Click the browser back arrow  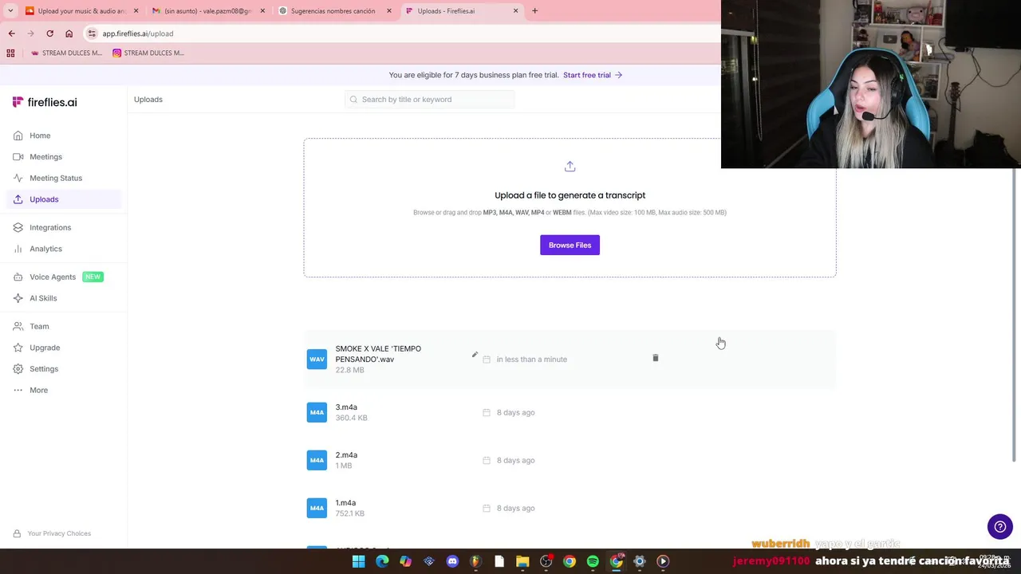pyautogui.click(x=11, y=33)
